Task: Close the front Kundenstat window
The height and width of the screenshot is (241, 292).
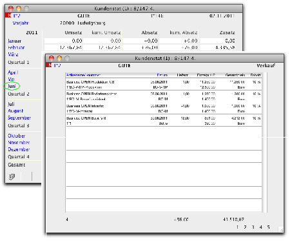Action: 52,58
